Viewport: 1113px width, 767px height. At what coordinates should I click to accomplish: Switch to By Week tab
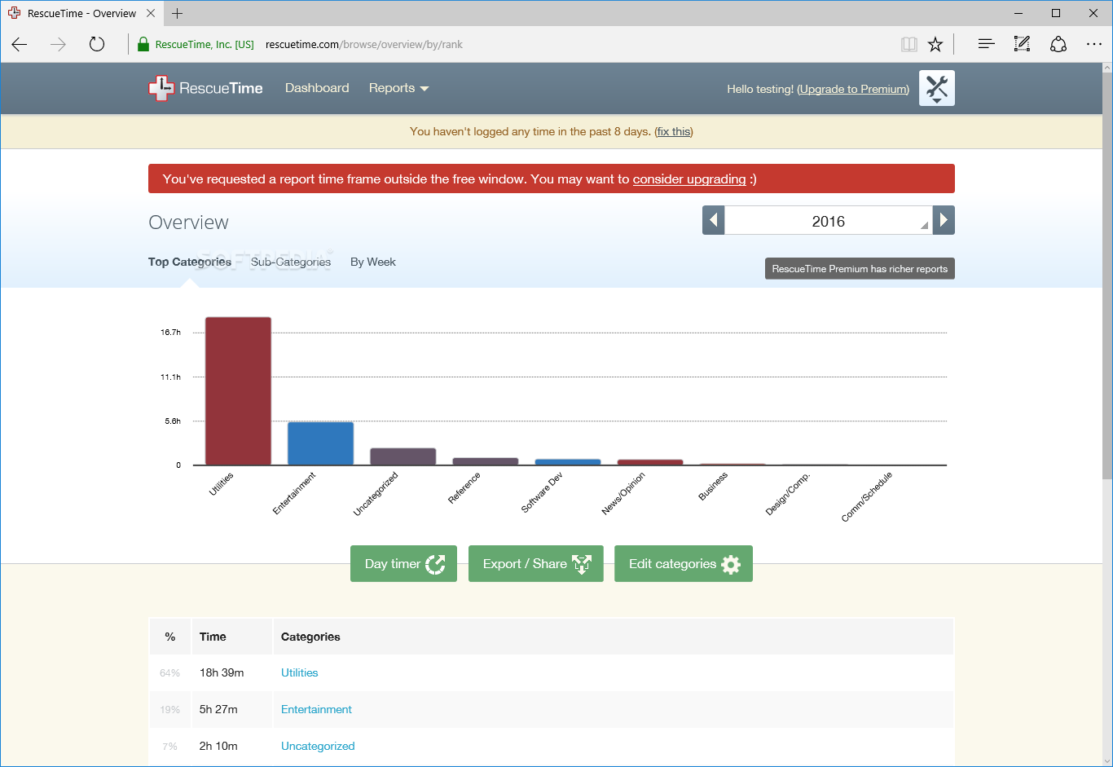(x=373, y=262)
